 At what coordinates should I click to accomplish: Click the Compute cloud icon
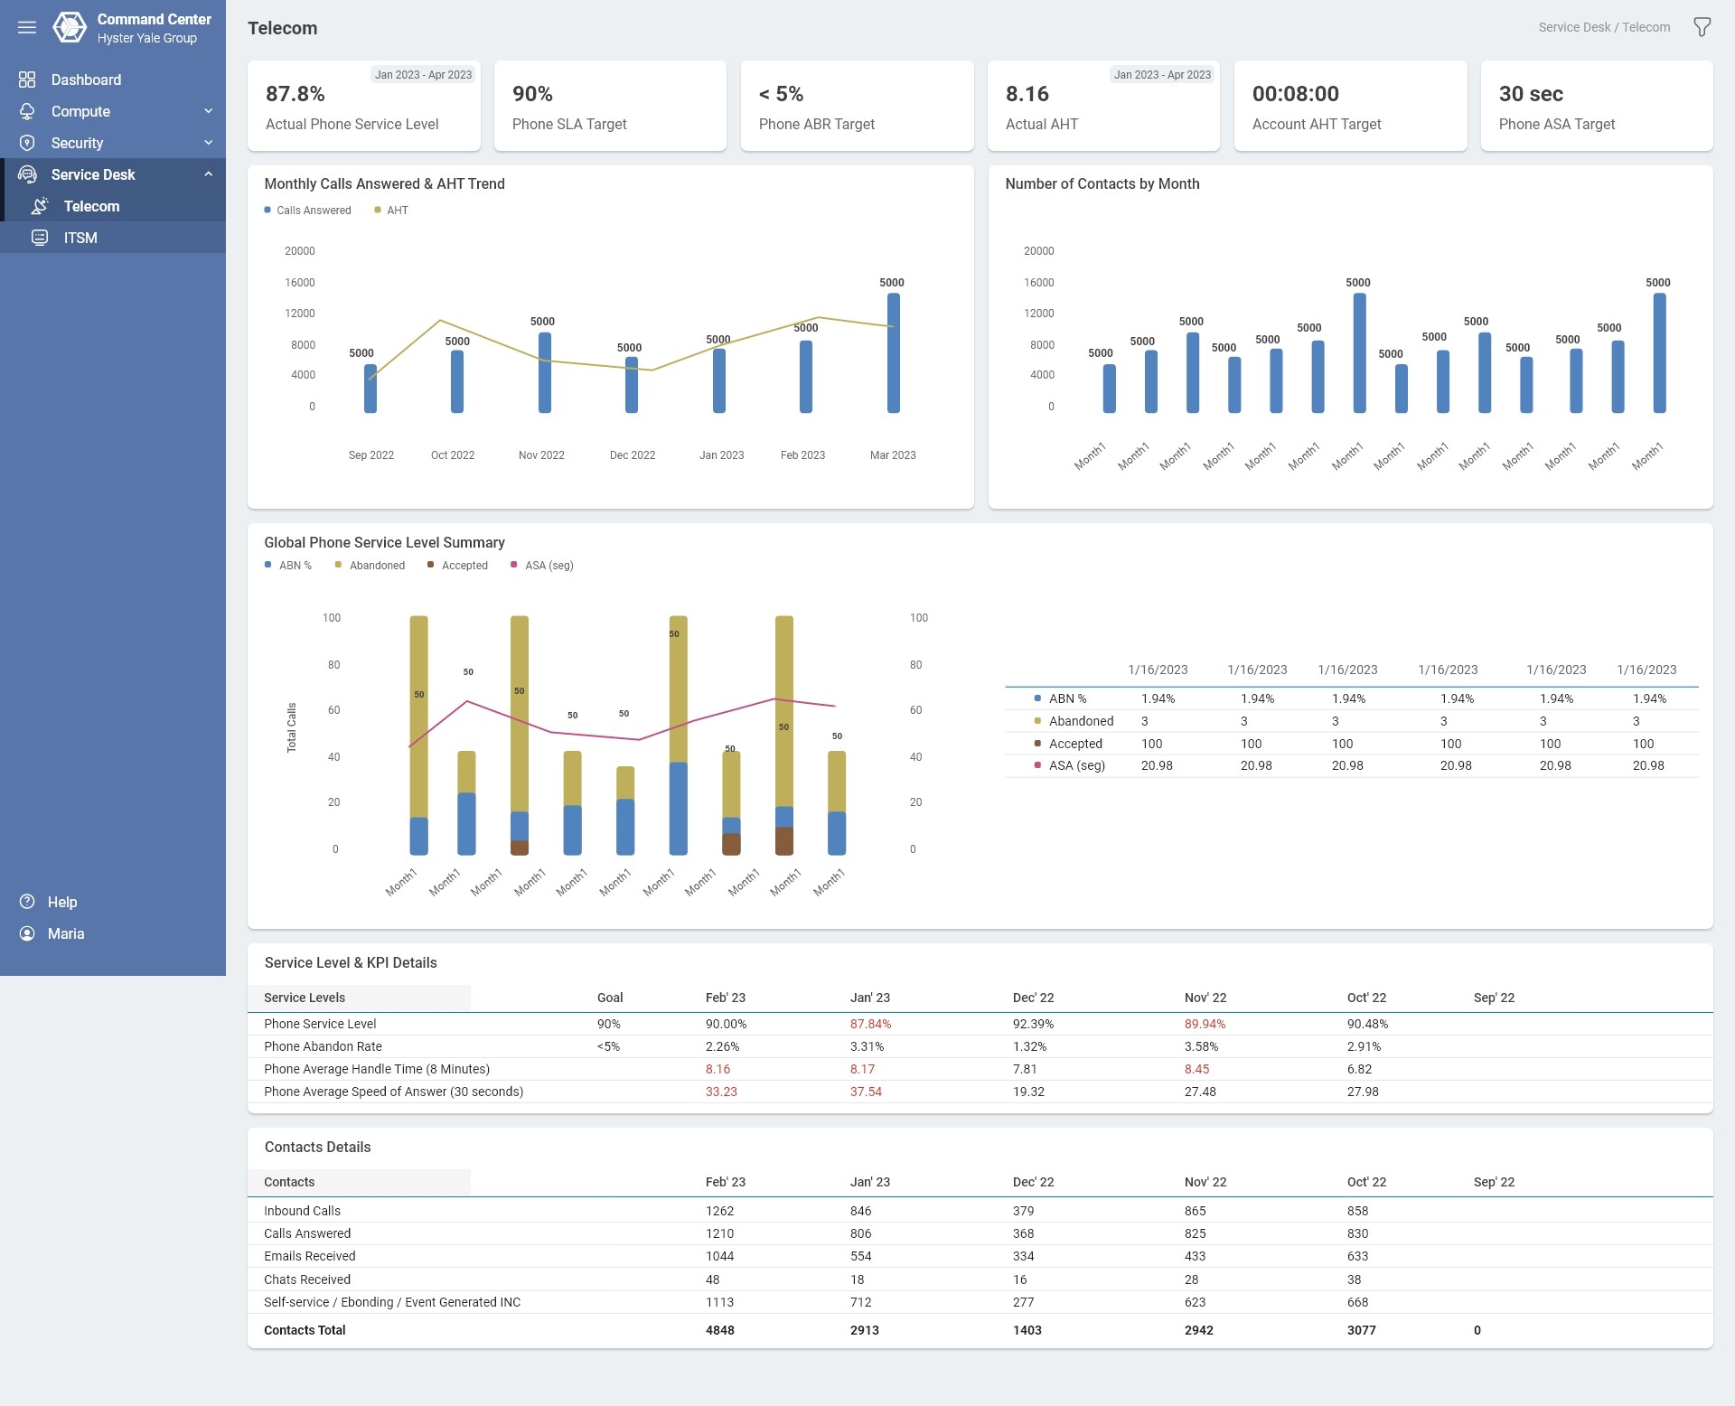[27, 111]
